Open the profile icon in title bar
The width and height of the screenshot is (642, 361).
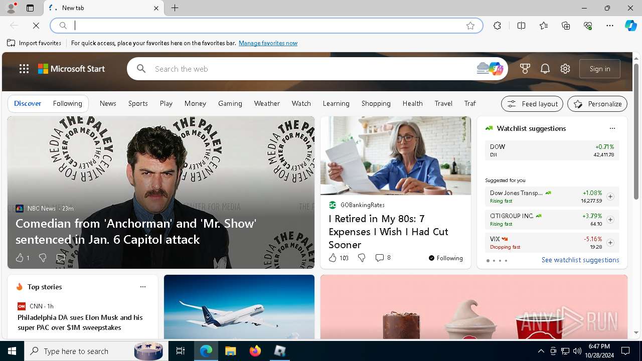[11, 8]
